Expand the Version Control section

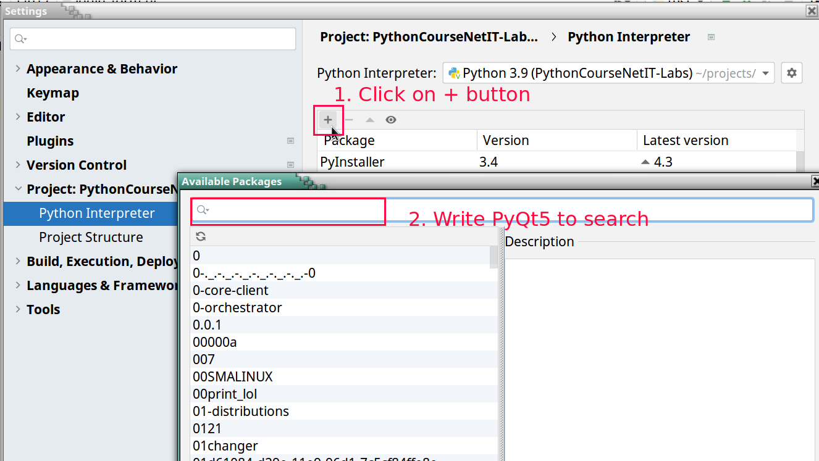point(18,165)
